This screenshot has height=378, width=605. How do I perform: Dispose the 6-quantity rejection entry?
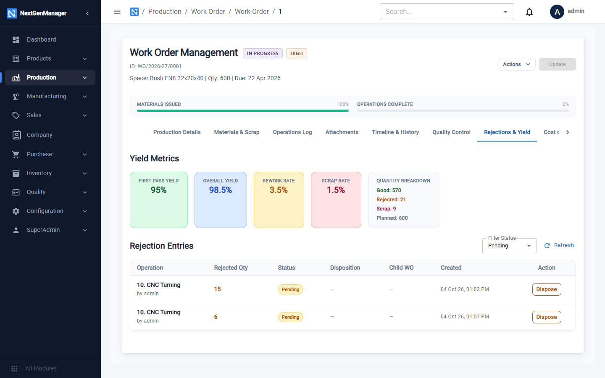pos(547,317)
